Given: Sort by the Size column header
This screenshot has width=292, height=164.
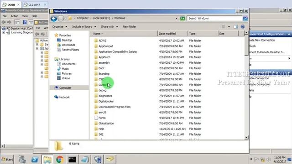Looking at the screenshot, I should point(228,33).
